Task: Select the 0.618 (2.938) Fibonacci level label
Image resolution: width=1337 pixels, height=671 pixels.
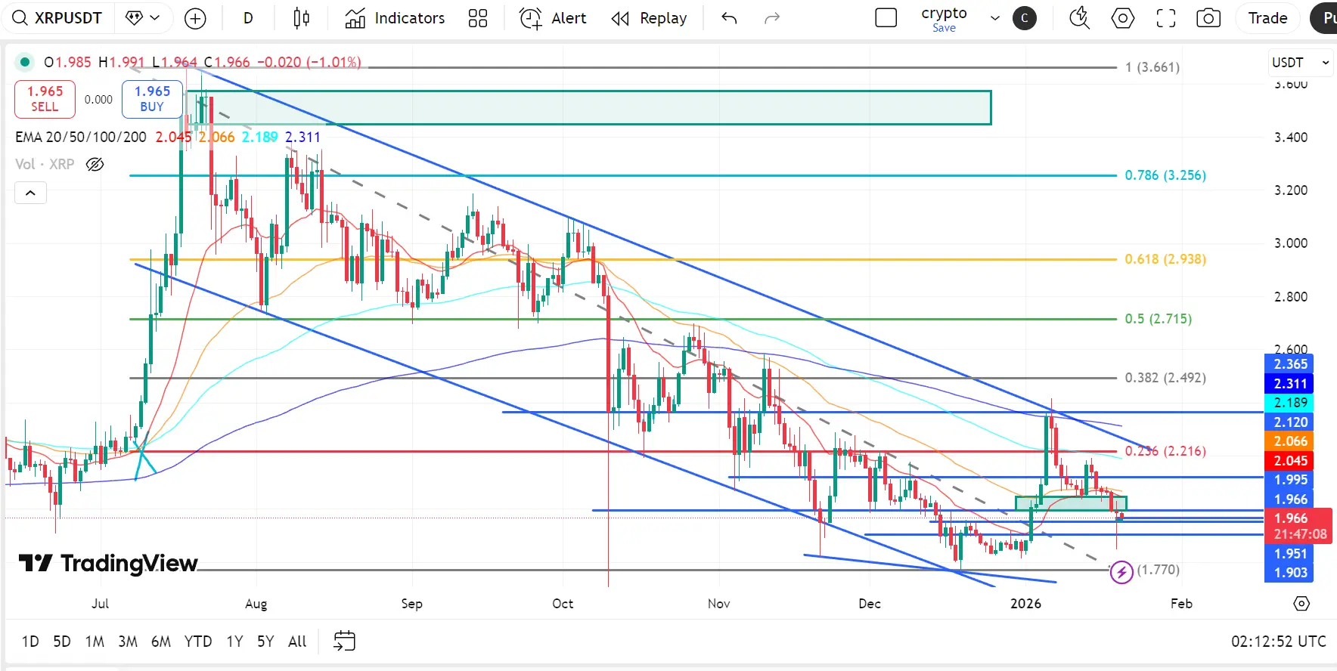Action: (x=1165, y=259)
